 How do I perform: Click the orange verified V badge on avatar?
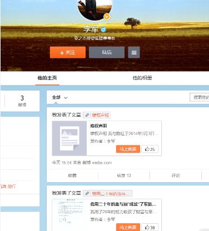(x=107, y=17)
